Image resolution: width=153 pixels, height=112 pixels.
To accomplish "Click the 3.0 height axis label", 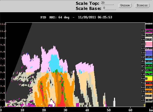I will [x=3, y=86].
